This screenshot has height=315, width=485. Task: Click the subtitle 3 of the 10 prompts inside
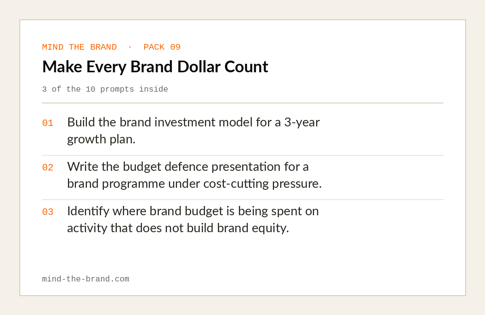point(105,89)
